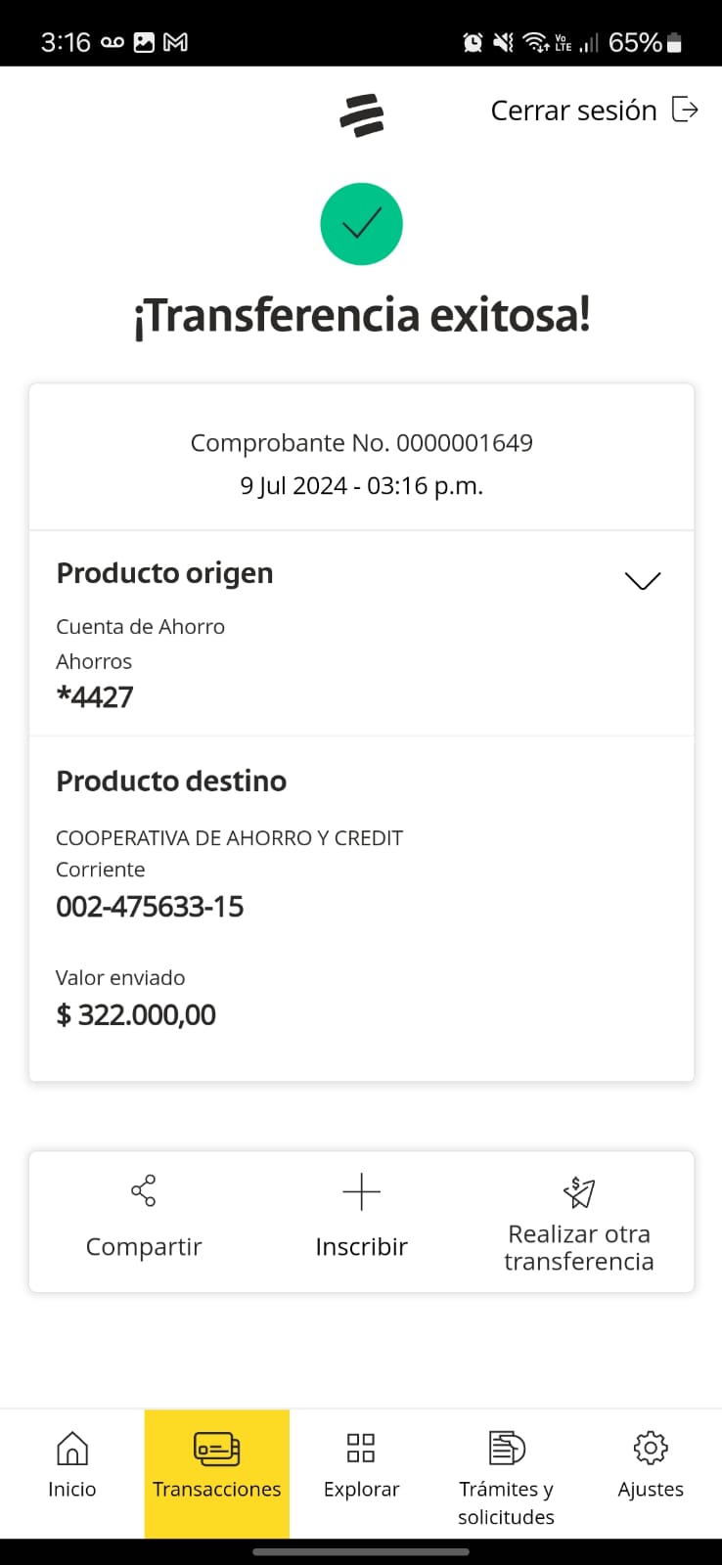Tap the Explorar grid icon
Screen dimensions: 722x1565
coord(361,1448)
